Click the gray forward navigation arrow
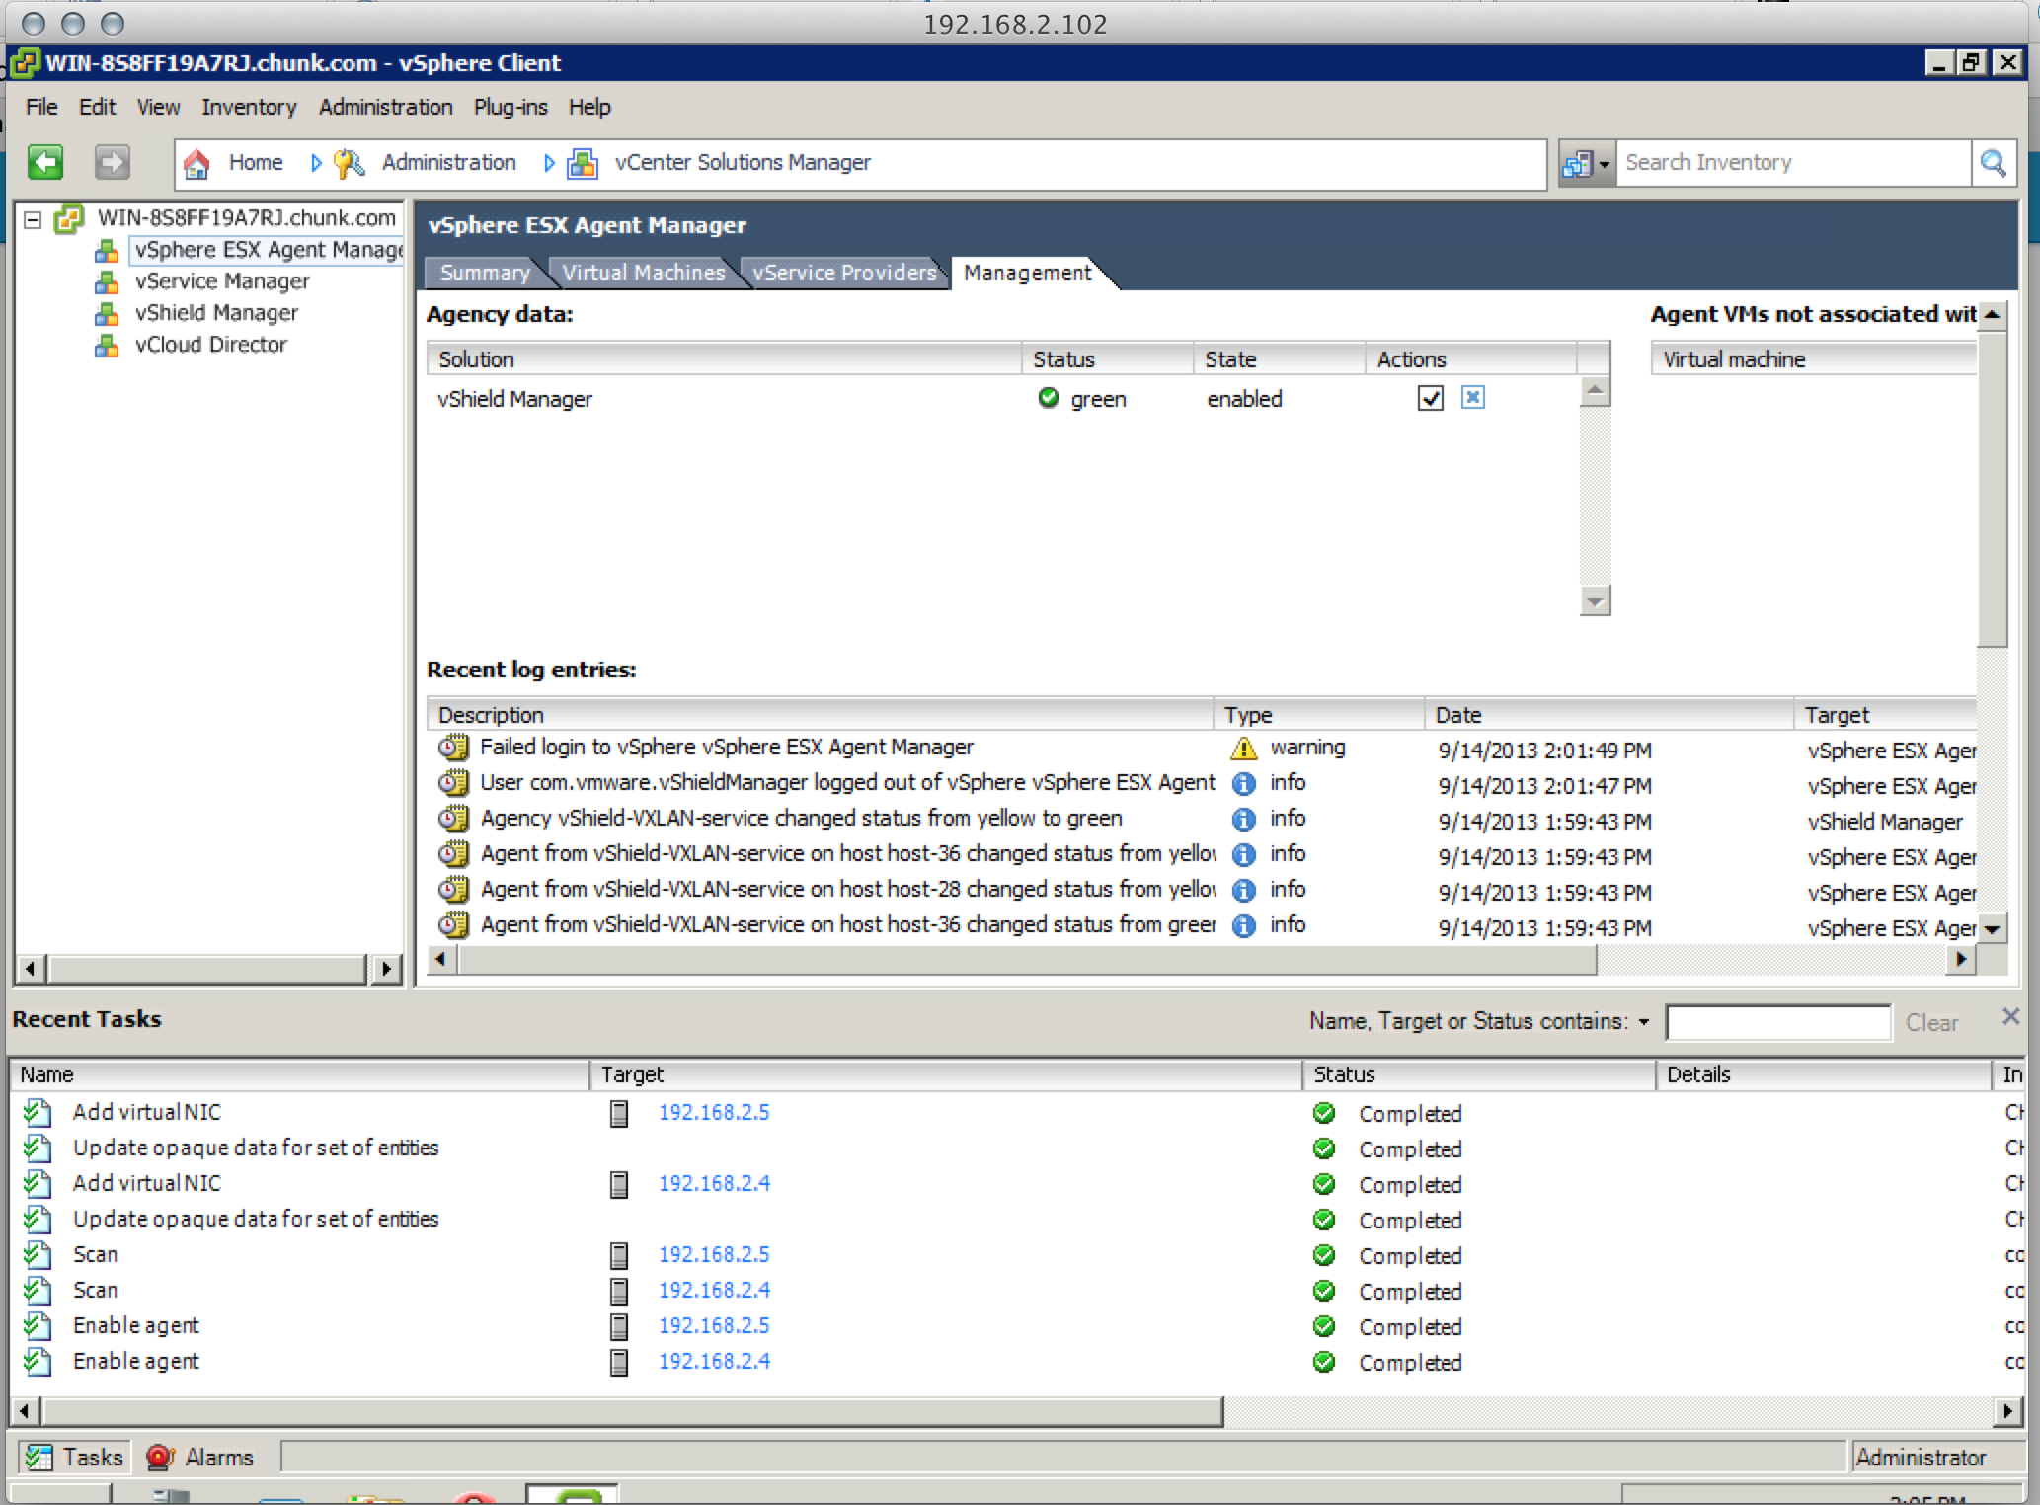 pyautogui.click(x=112, y=162)
